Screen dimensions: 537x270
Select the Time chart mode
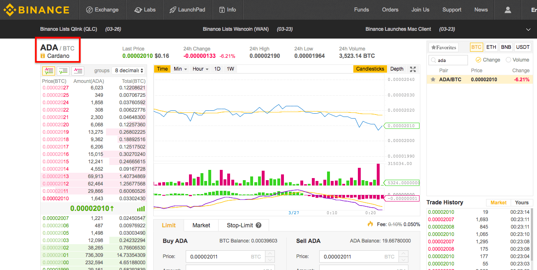pos(162,69)
